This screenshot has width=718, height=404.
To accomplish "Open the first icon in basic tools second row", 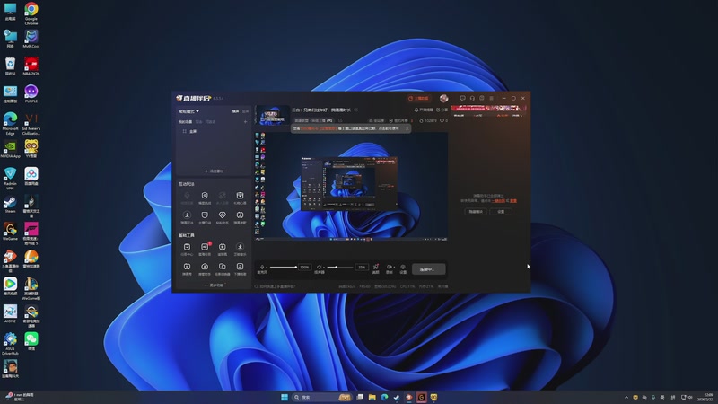I will (187, 268).
